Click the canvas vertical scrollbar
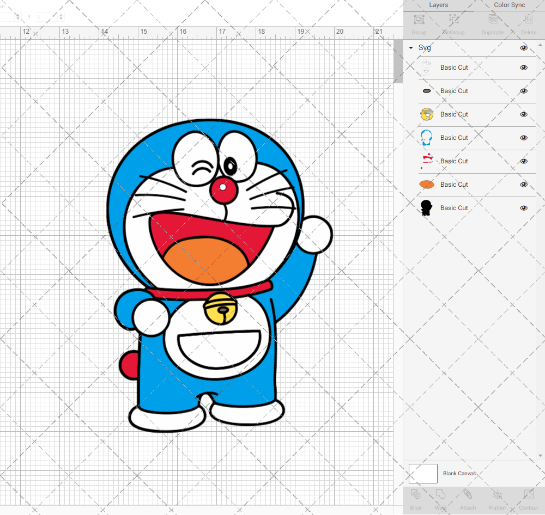This screenshot has height=515, width=545. pyautogui.click(x=398, y=61)
